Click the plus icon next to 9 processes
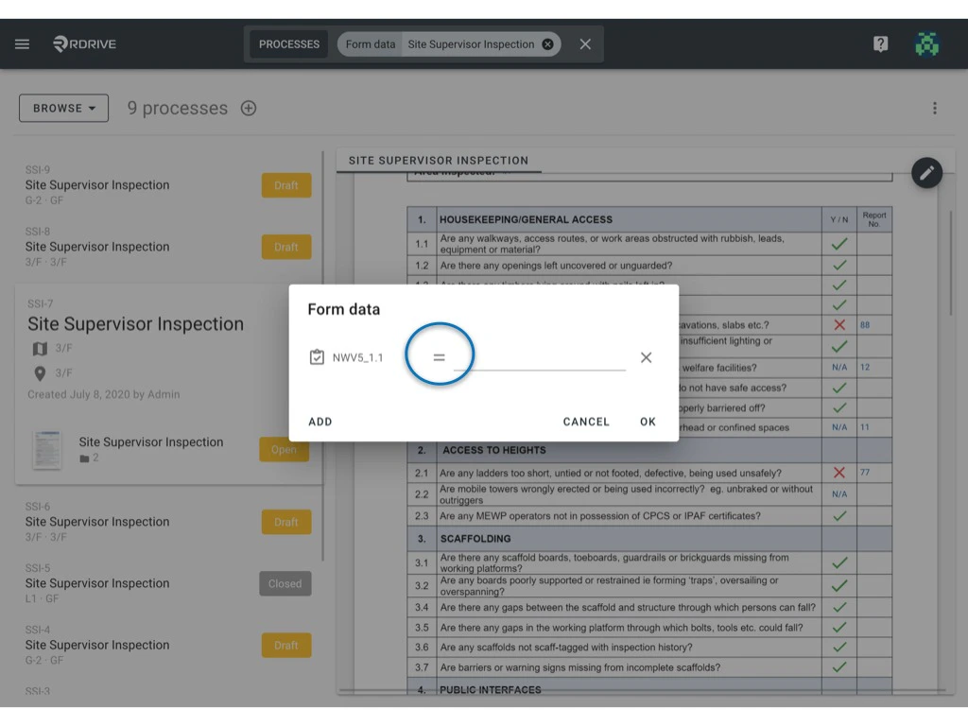This screenshot has width=968, height=726. [248, 108]
